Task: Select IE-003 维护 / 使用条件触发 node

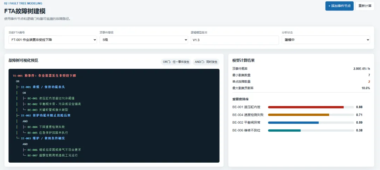Action: coord(43,138)
